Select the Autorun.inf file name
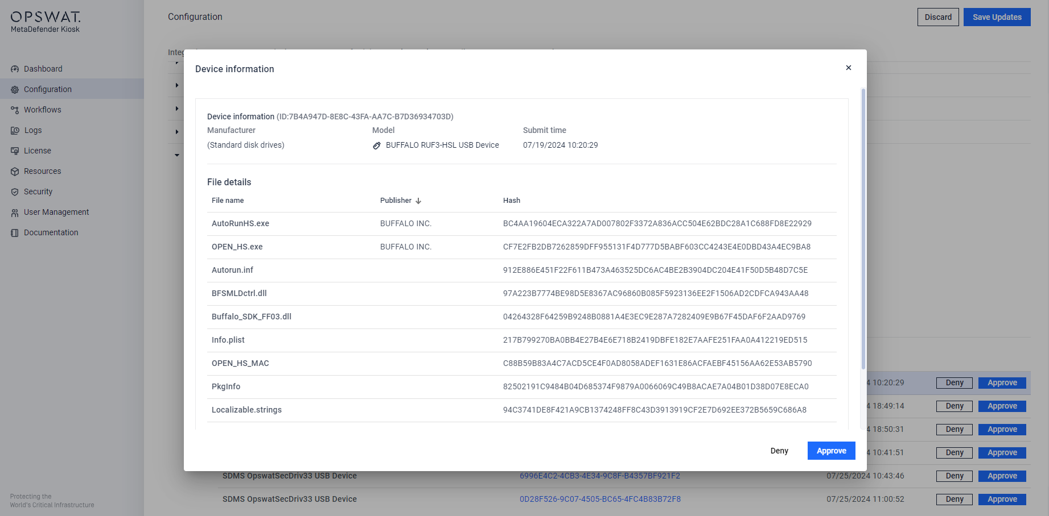The height and width of the screenshot is (516, 1049). [x=232, y=270]
